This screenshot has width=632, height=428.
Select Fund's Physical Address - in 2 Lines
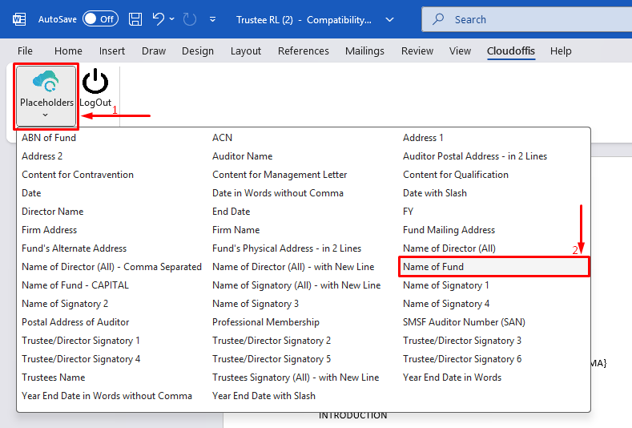pos(287,248)
